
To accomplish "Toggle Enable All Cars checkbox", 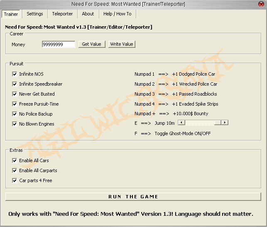I will (15, 160).
